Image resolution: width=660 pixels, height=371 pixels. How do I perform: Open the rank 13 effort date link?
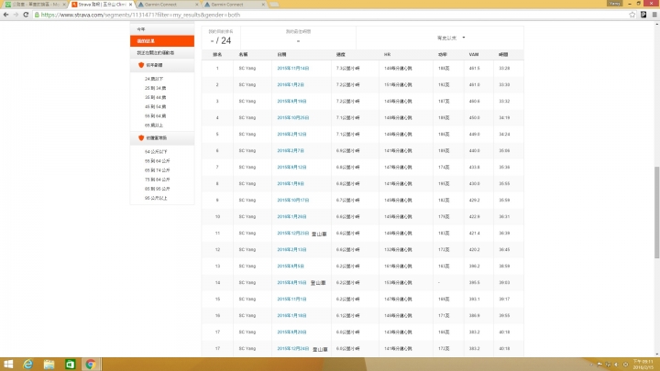pos(291,267)
